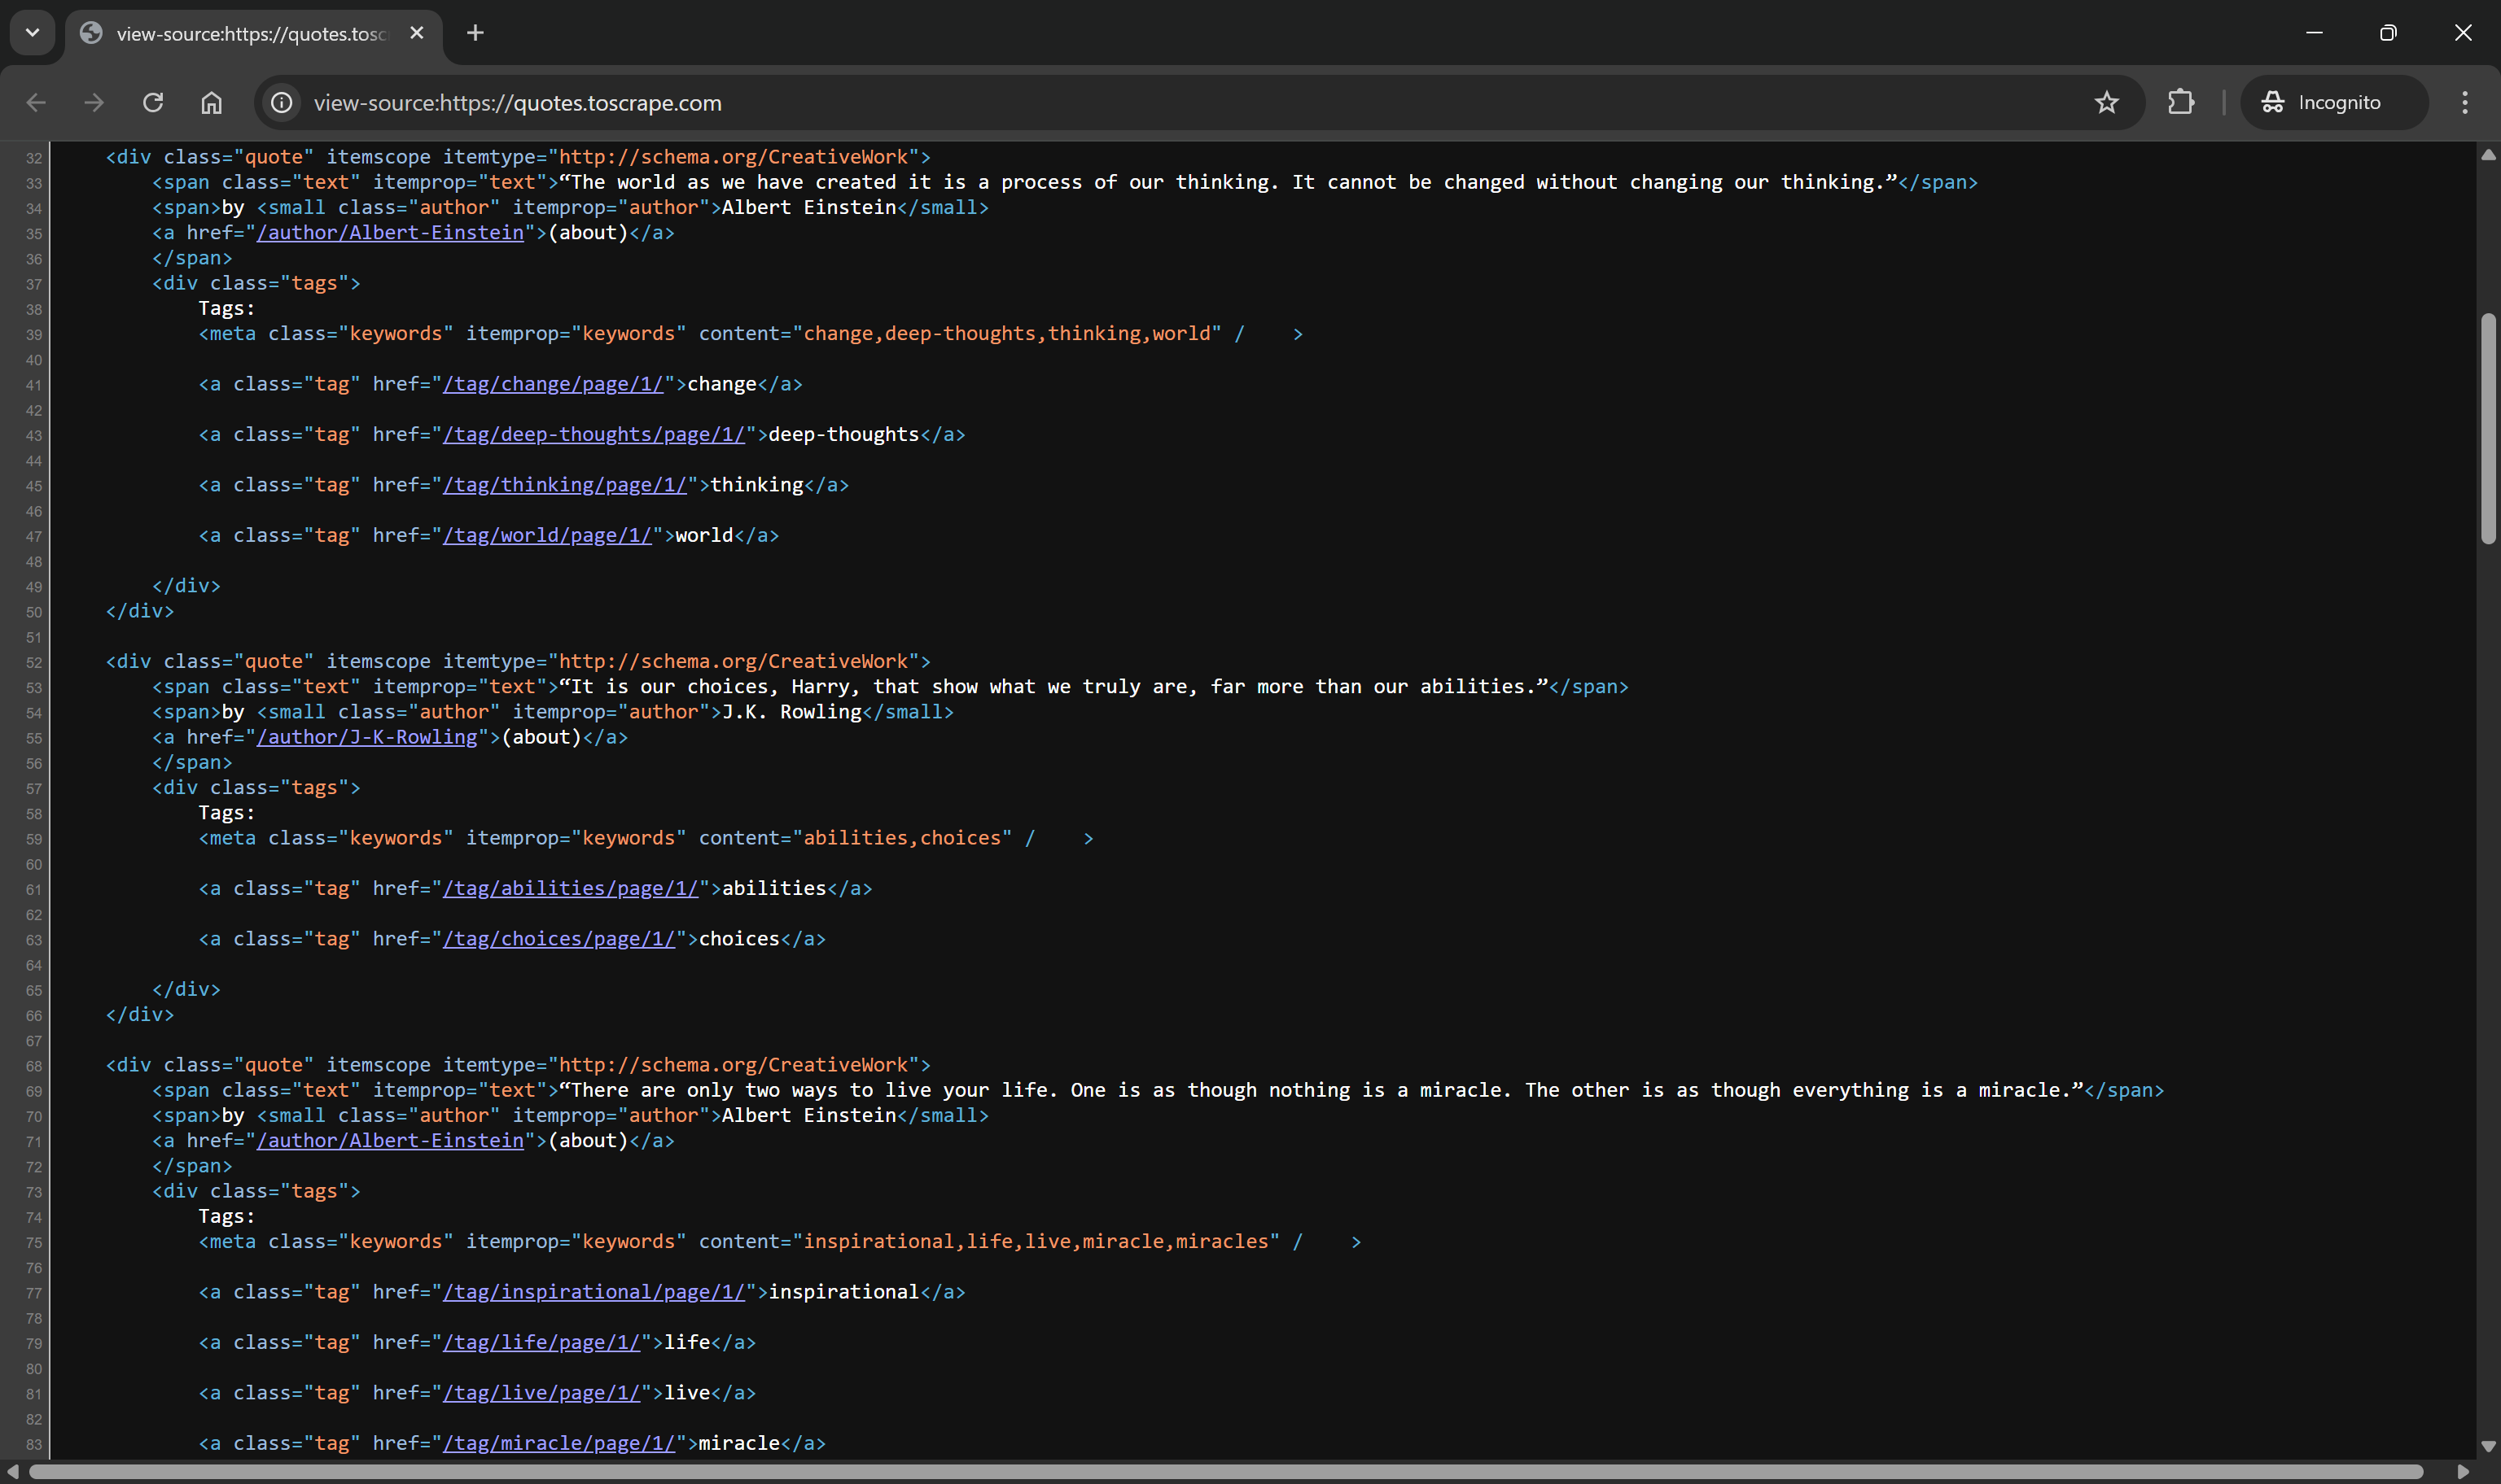The height and width of the screenshot is (1484, 2501).
Task: Bookmark this page with the star icon
Action: 2107,102
